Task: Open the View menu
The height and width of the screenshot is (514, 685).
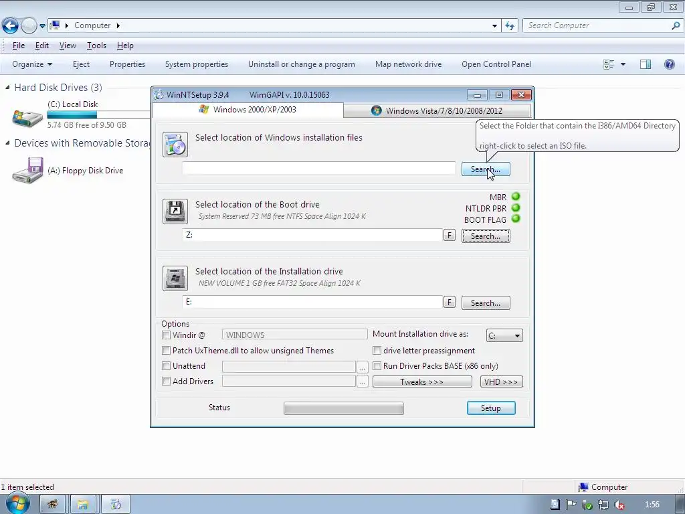Action: (68, 46)
